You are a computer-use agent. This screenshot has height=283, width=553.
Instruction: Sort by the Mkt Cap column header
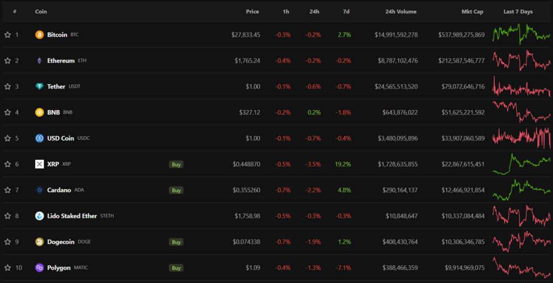pos(472,11)
